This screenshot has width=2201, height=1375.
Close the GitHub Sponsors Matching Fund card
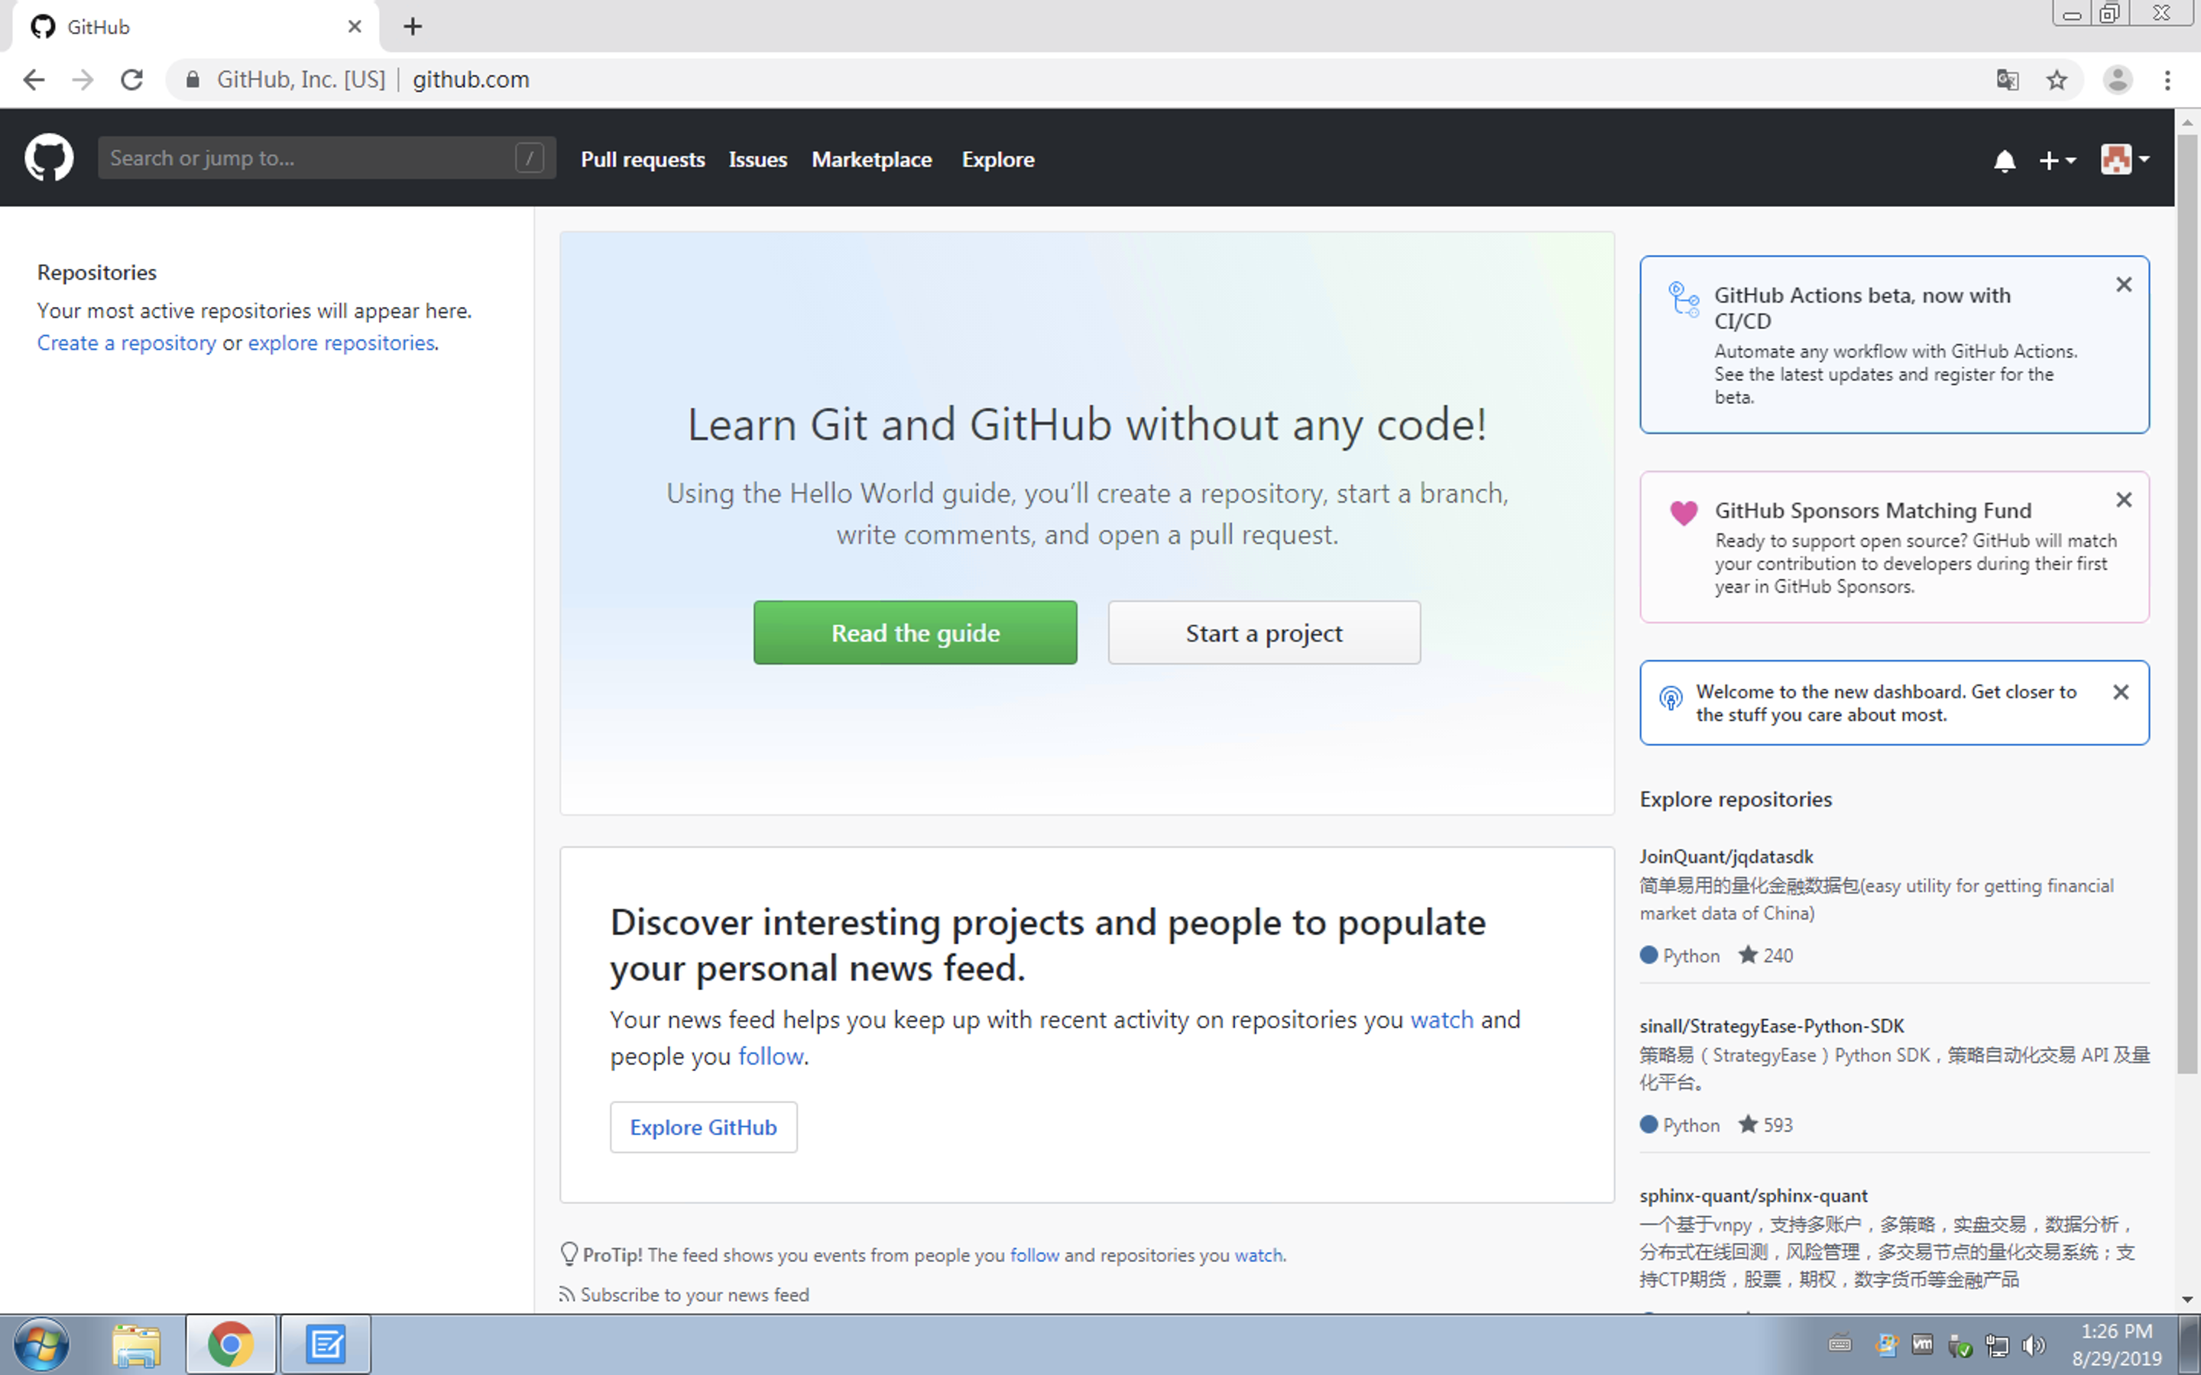click(2123, 500)
